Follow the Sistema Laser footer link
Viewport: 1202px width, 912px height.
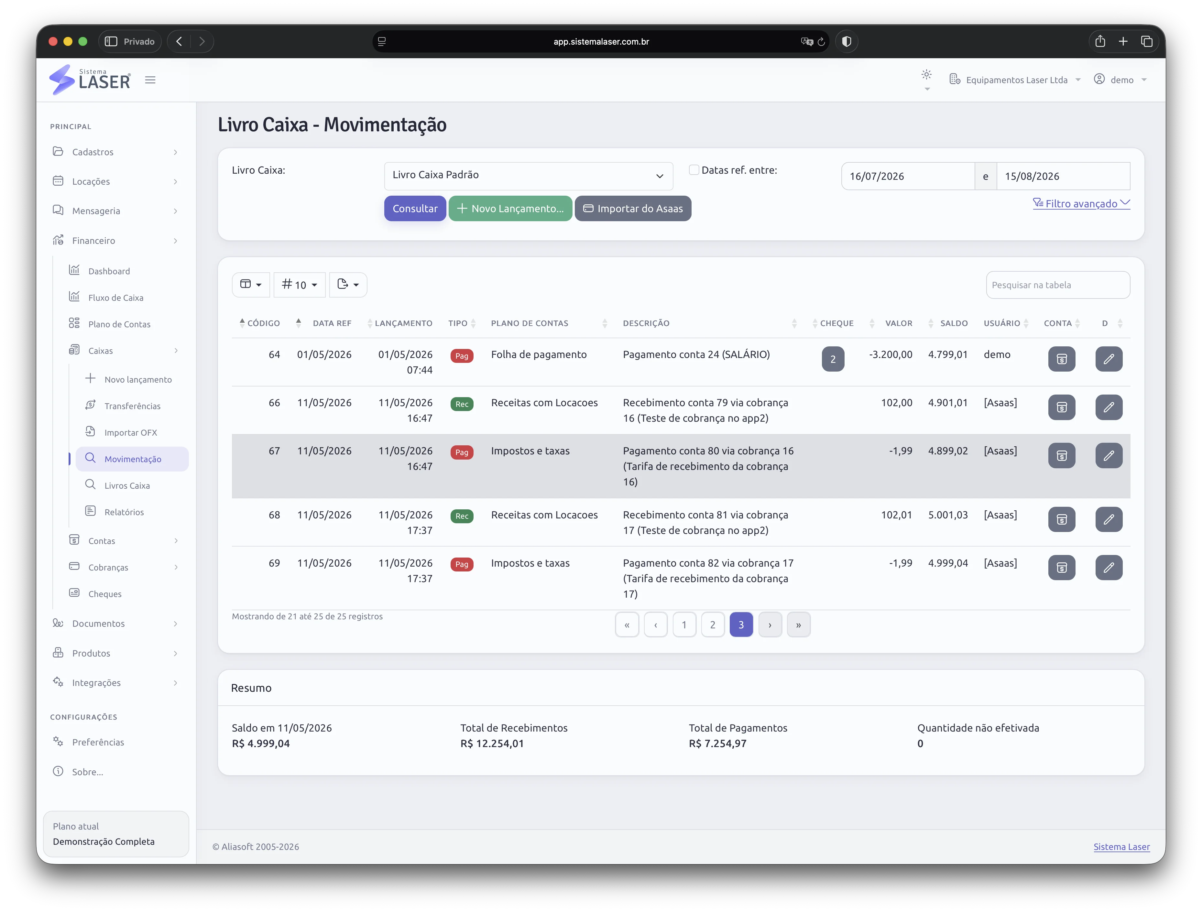point(1121,847)
